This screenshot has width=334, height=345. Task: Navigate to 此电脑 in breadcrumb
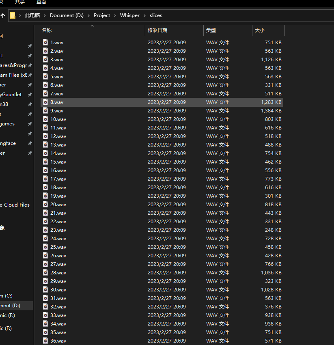[32, 15]
